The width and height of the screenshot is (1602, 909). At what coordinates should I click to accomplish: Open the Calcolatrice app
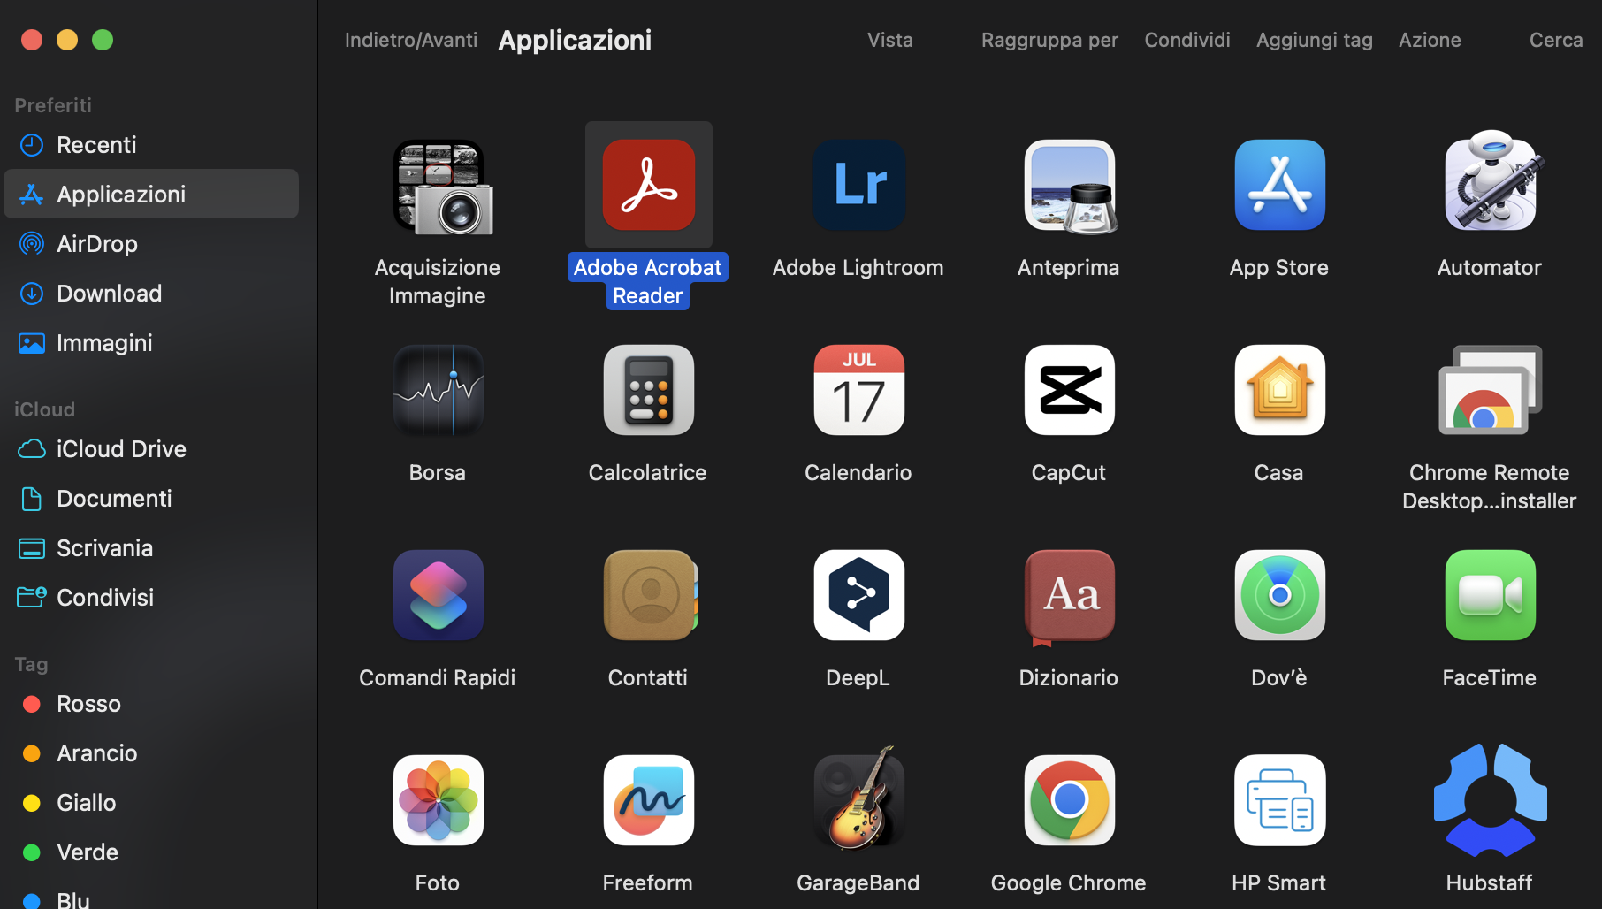coord(648,390)
